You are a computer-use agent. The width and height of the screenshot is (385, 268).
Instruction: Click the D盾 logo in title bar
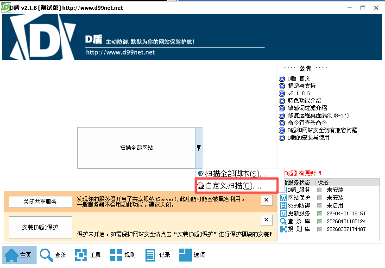[6, 7]
